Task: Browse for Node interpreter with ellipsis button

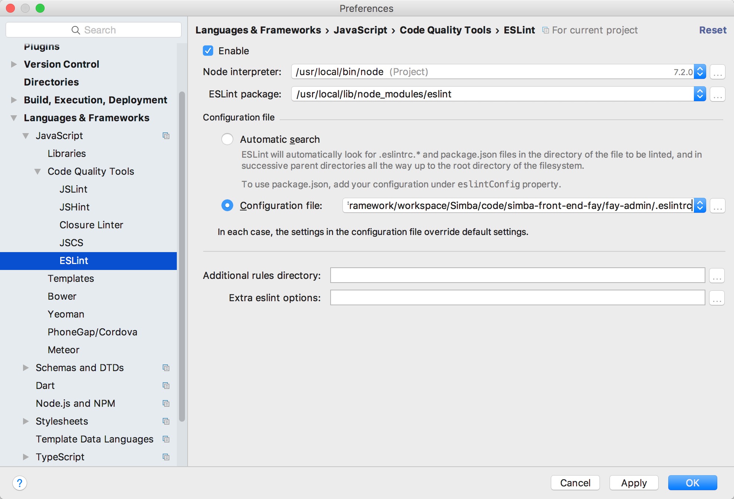Action: 717,72
